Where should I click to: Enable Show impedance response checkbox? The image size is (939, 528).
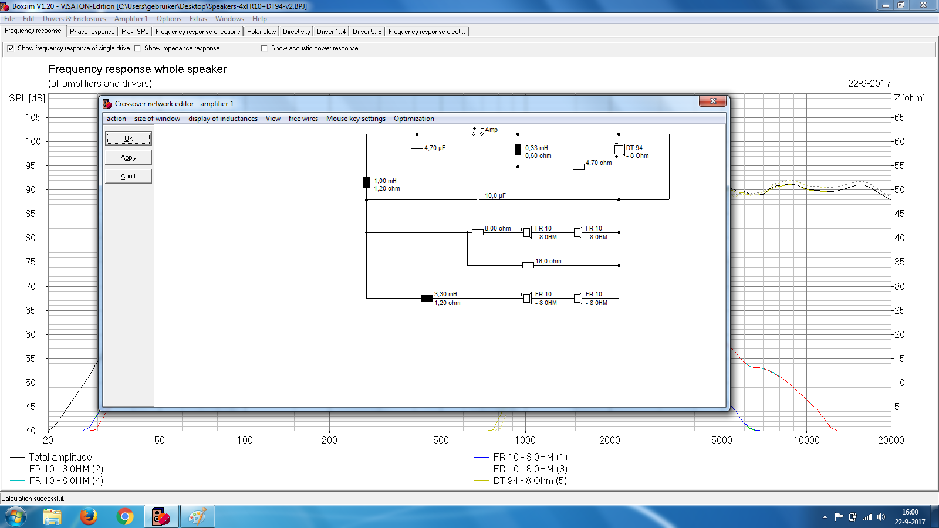coord(138,48)
